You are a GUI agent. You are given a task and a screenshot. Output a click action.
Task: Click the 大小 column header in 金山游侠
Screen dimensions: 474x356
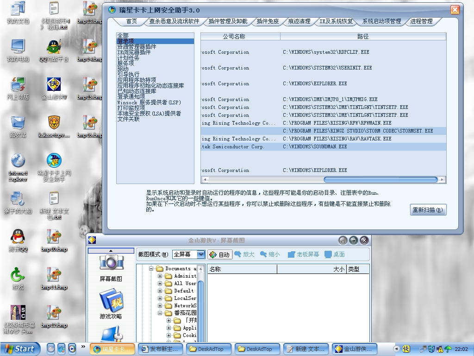click(x=311, y=269)
